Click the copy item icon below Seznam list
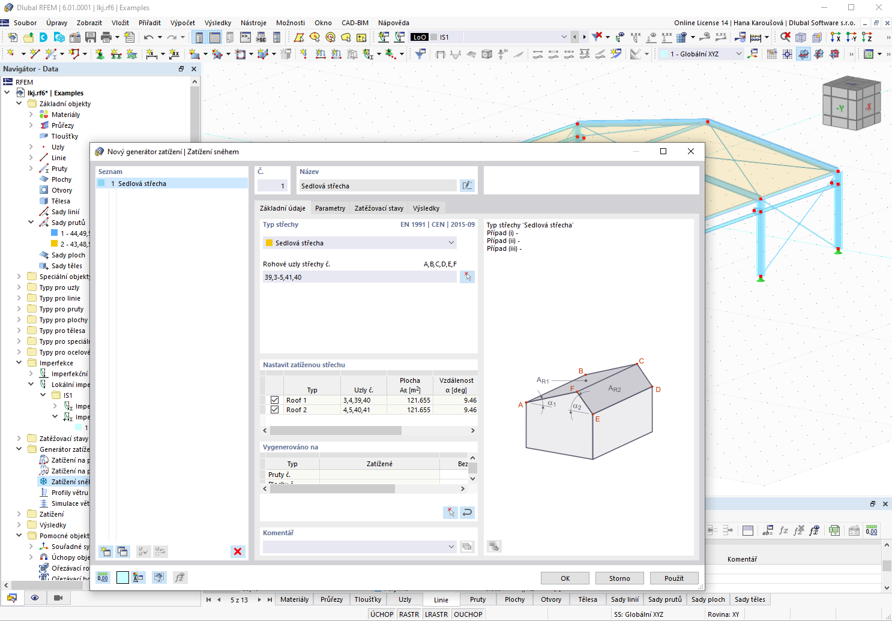 pyautogui.click(x=122, y=551)
